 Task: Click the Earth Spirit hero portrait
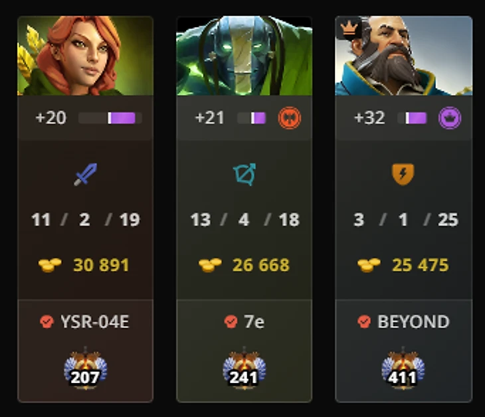(x=244, y=56)
